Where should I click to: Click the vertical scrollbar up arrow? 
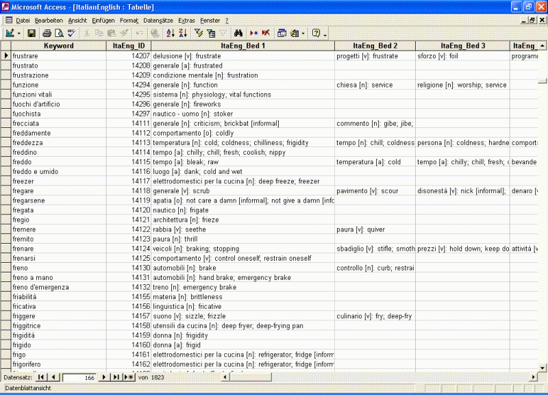[543, 46]
